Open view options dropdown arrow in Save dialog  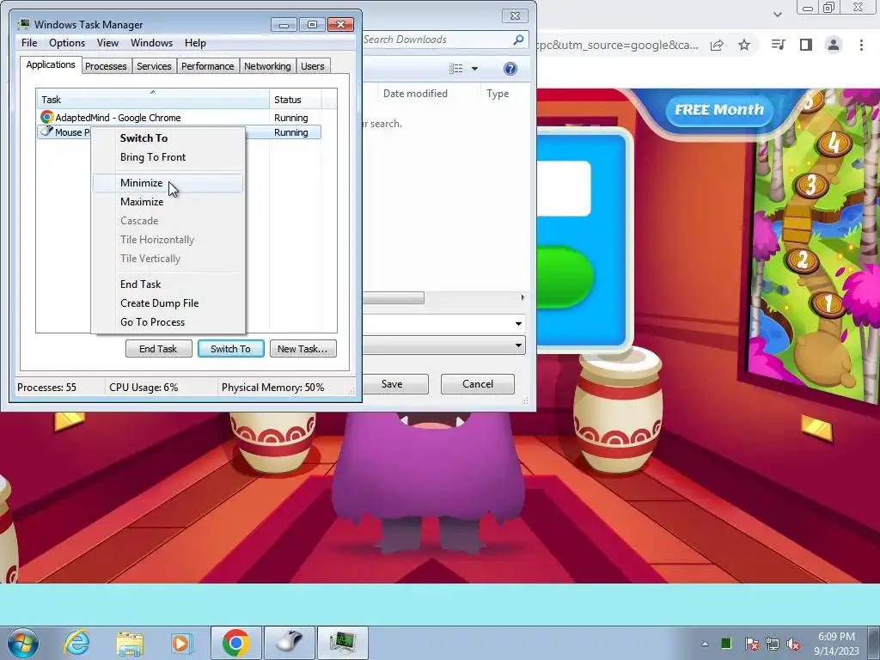tap(474, 69)
